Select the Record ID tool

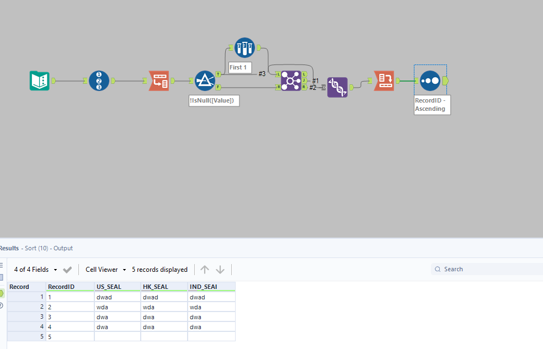pyautogui.click(x=99, y=80)
